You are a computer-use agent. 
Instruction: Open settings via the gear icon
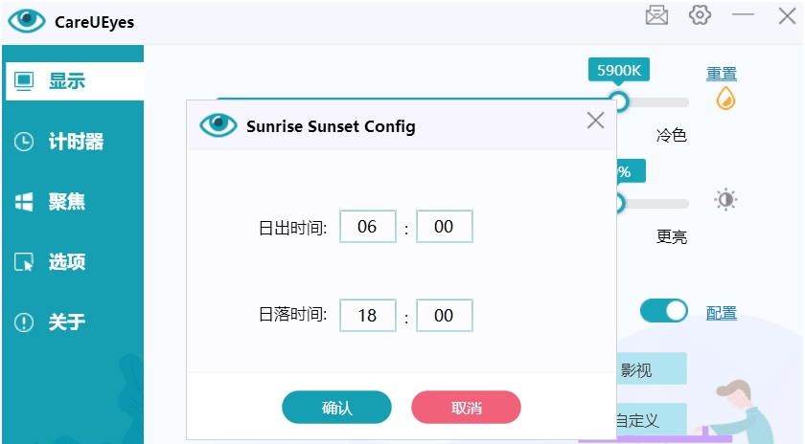(x=700, y=15)
